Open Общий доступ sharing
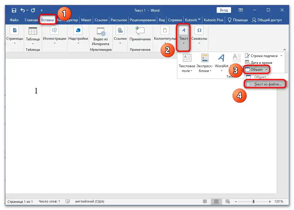Screen dimensions: 294x210 [267, 20]
